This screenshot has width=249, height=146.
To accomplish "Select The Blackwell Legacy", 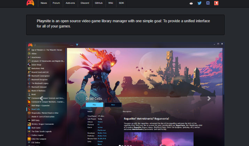I will coord(40,83).
